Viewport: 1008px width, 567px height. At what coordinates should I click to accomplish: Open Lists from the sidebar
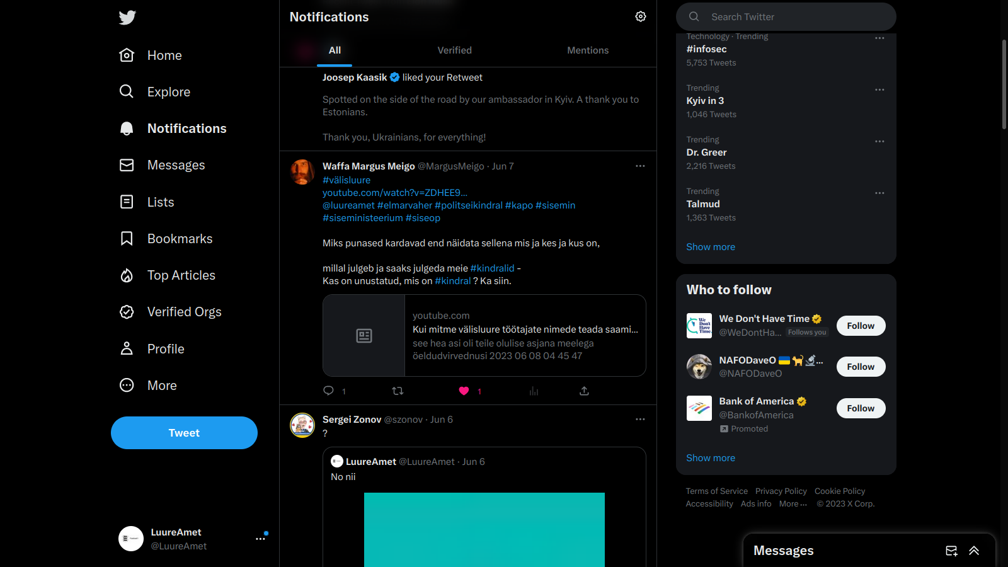pos(147,202)
